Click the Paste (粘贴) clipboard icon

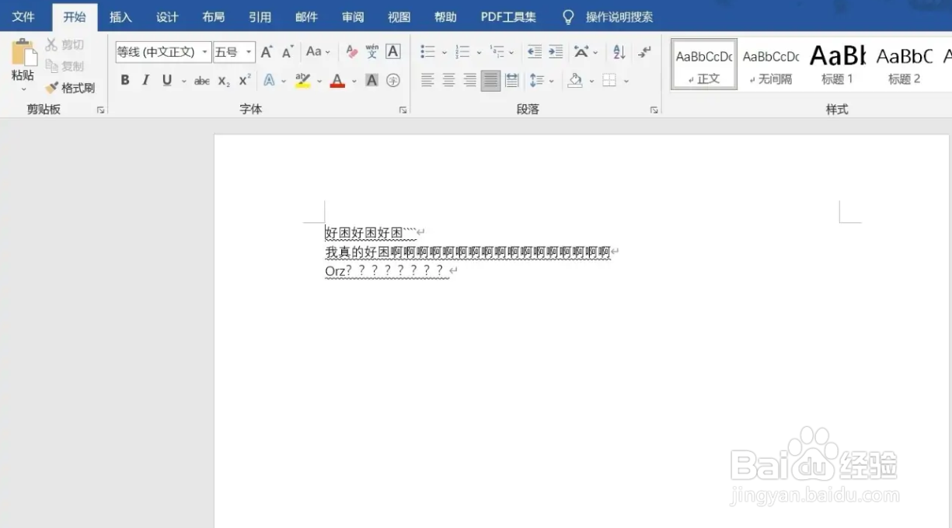(x=23, y=52)
